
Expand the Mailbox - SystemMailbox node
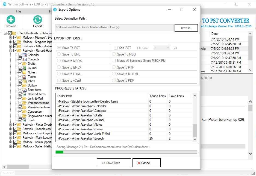[10, 146]
